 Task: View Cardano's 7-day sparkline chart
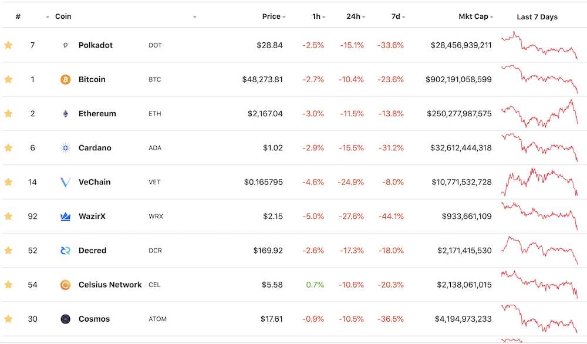tap(539, 148)
